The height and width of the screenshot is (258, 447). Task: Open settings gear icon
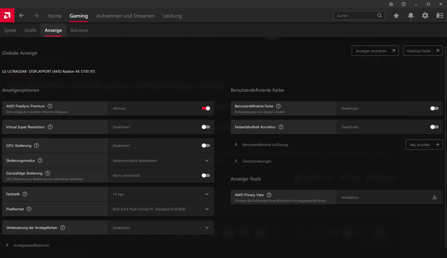(x=425, y=16)
